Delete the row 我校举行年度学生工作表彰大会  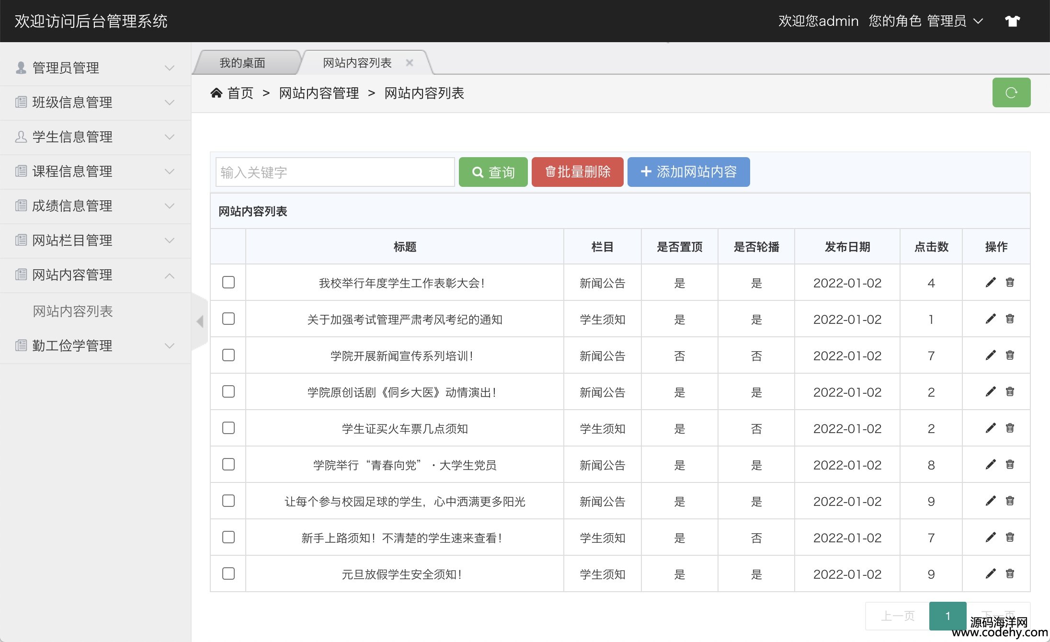[1010, 282]
